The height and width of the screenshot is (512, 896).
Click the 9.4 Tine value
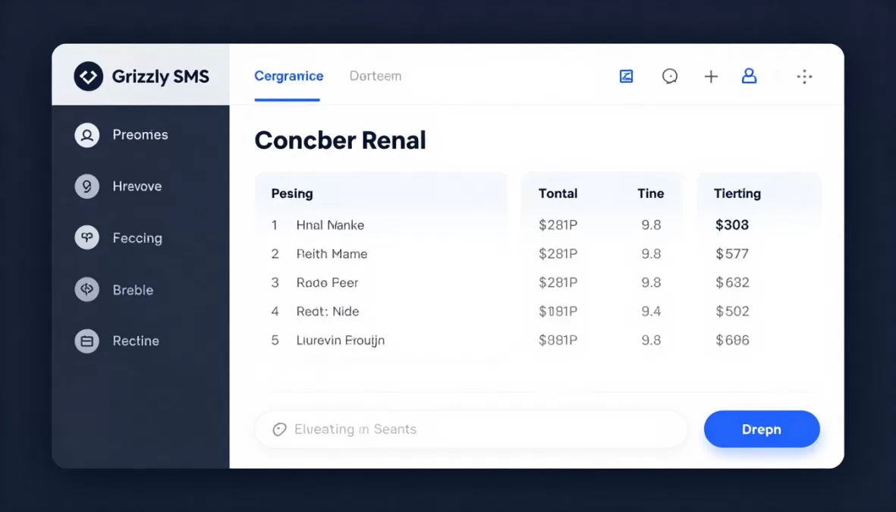coord(651,312)
